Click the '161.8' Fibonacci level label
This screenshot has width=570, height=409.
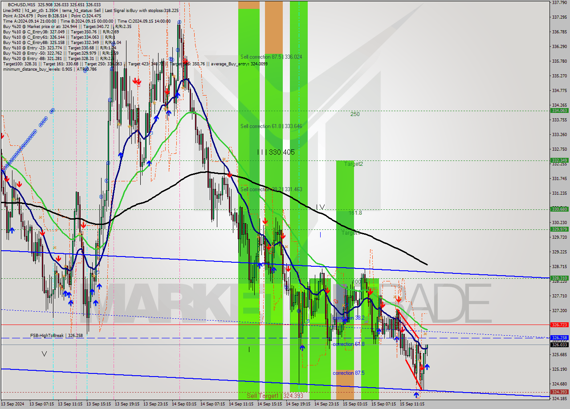[x=355, y=213]
